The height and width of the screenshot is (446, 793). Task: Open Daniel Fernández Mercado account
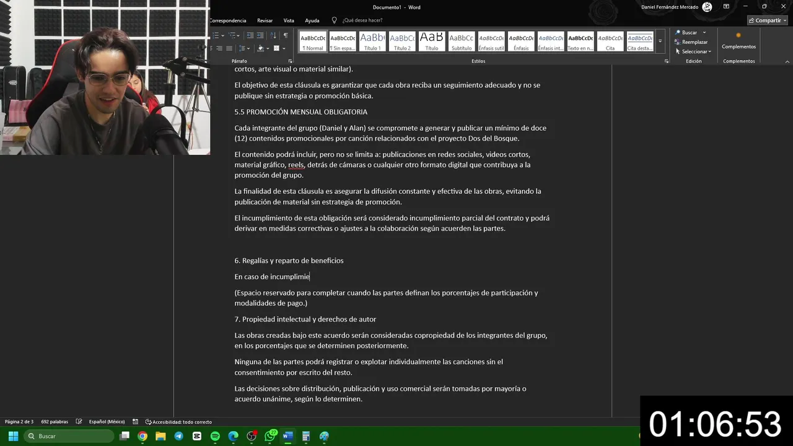(x=677, y=7)
